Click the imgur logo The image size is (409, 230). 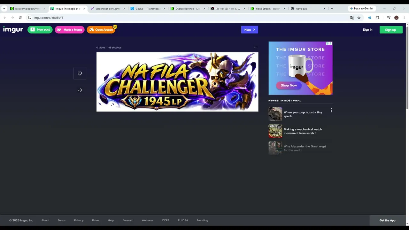pyautogui.click(x=13, y=30)
